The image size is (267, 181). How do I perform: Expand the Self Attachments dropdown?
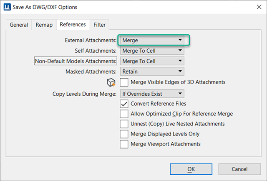(152, 51)
